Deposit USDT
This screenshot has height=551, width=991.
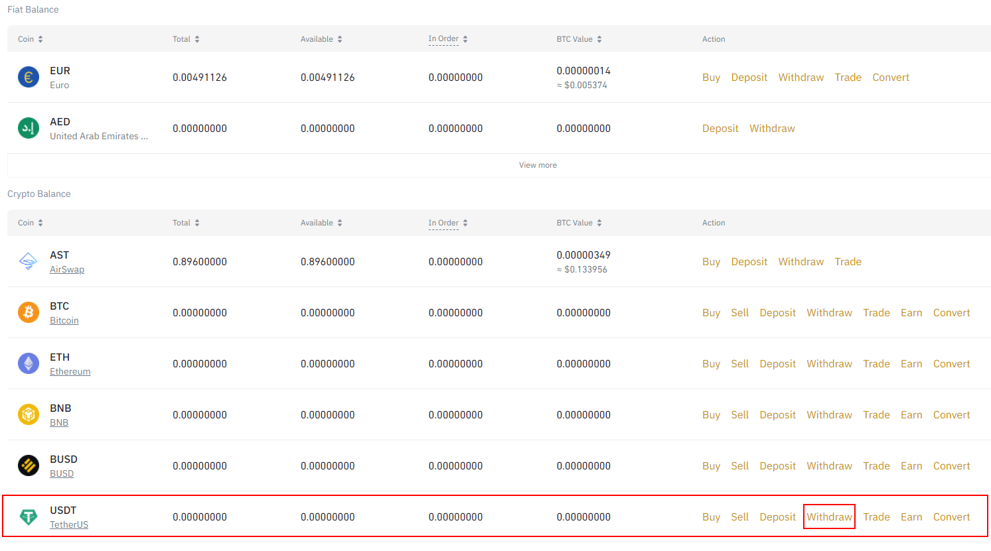778,517
